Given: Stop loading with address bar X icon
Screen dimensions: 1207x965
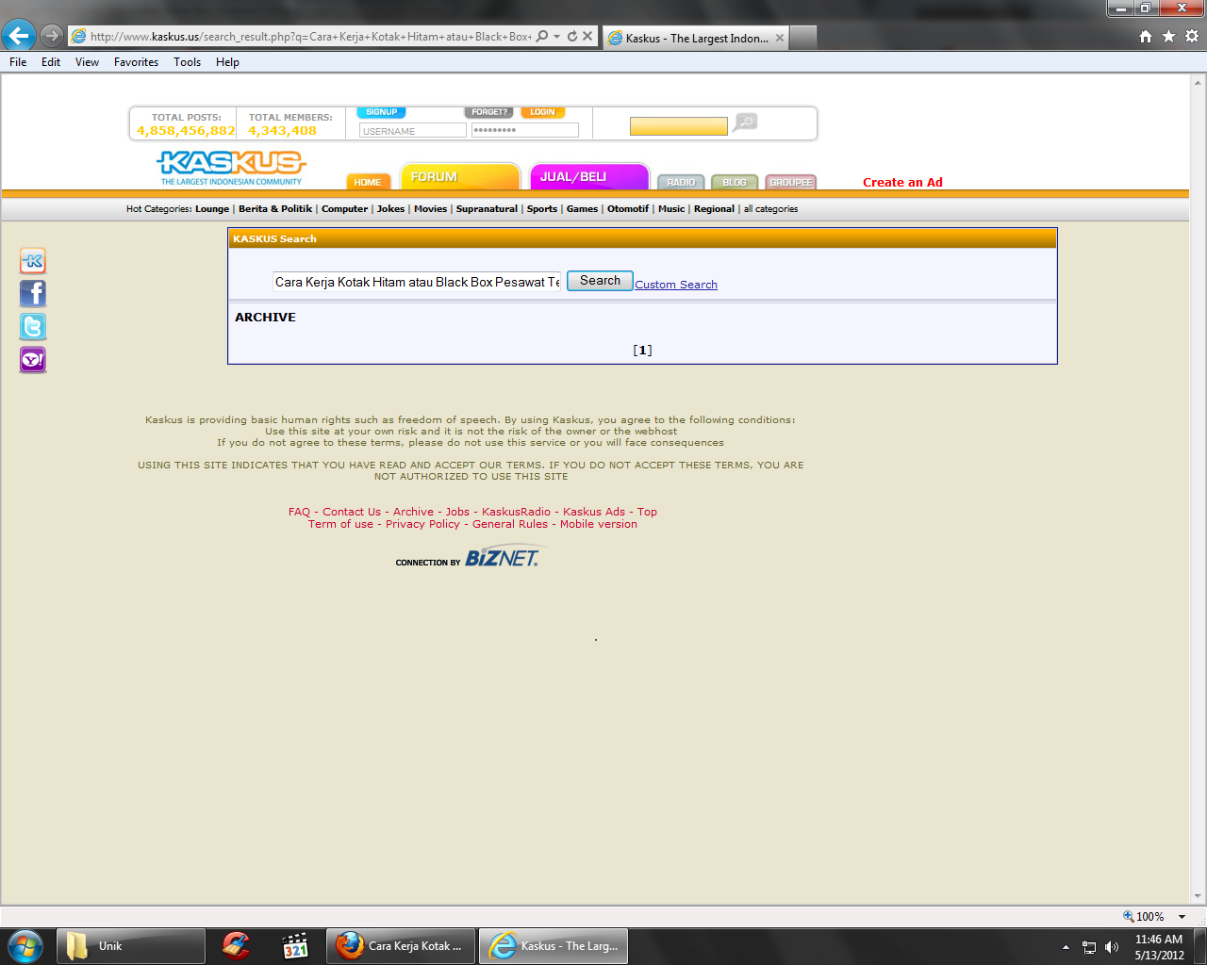Looking at the screenshot, I should [x=587, y=36].
